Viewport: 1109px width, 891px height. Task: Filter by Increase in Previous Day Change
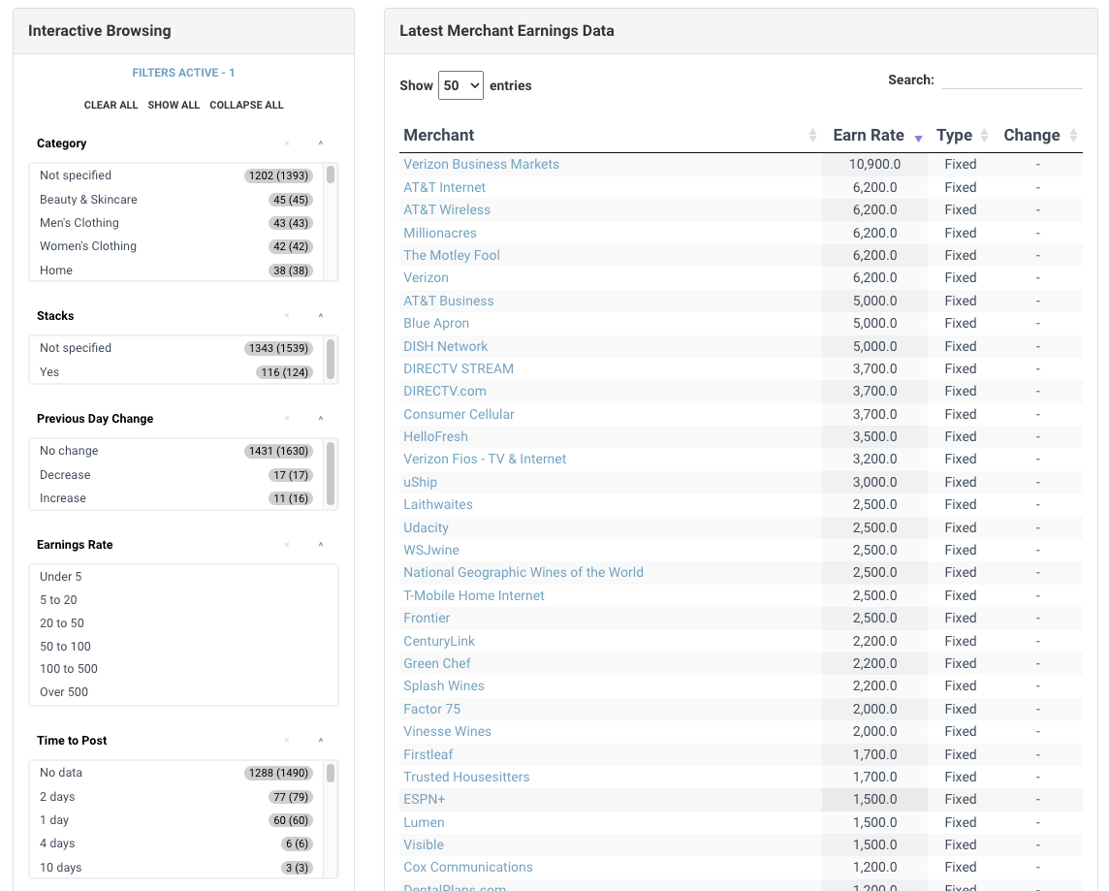tap(176, 498)
